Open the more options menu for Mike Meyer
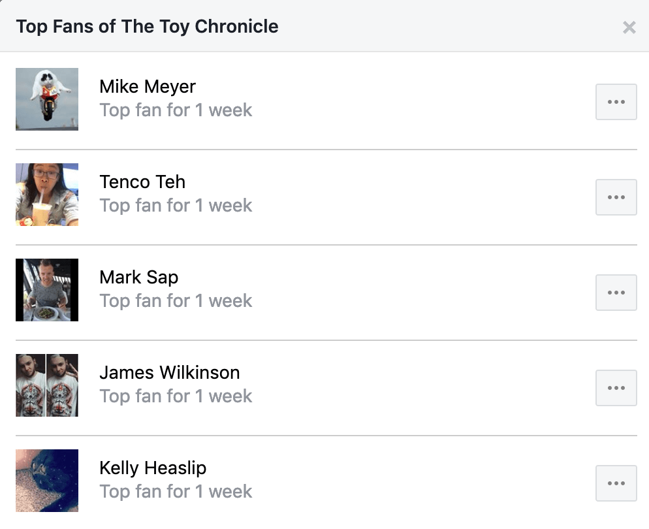Screen dimensions: 649x529 tap(616, 102)
